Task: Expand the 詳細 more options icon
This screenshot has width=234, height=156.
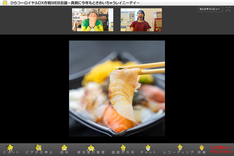Action: pyautogui.click(x=202, y=147)
